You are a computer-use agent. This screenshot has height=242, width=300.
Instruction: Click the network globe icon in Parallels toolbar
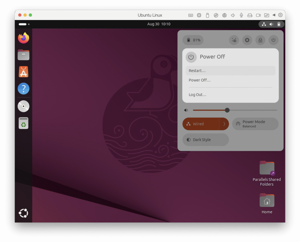(224, 15)
